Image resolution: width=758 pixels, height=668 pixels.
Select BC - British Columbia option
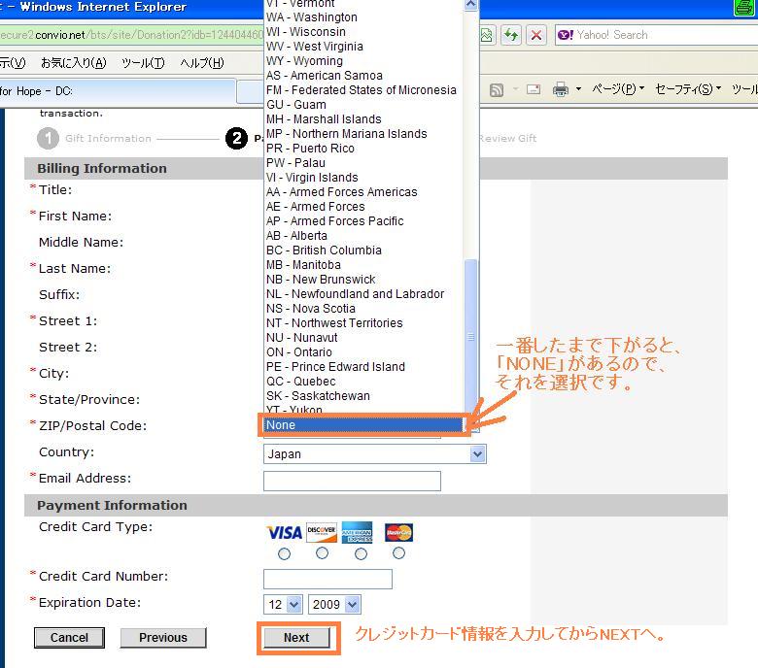363,250
